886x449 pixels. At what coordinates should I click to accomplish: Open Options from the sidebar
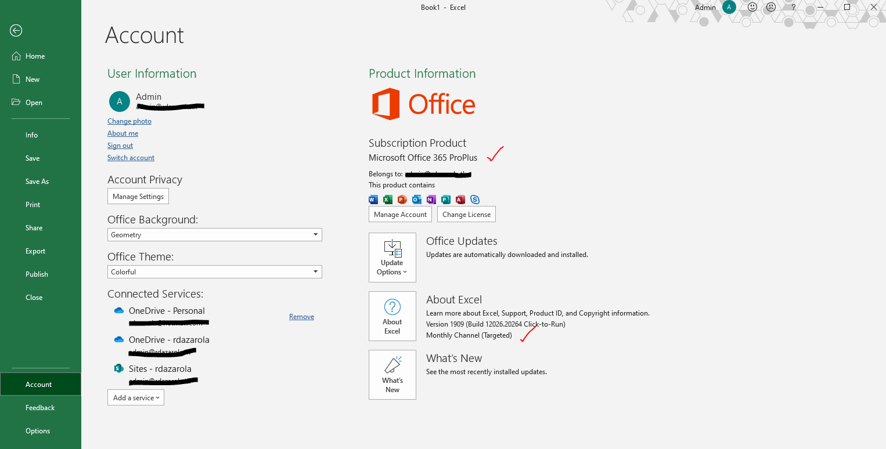point(41,431)
